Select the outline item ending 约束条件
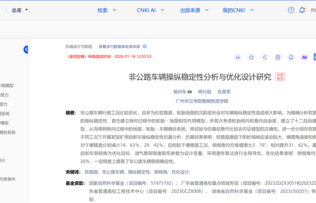 7,179
